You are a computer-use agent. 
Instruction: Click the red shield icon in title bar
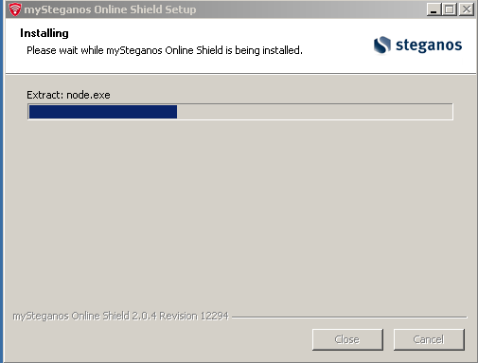click(14, 9)
